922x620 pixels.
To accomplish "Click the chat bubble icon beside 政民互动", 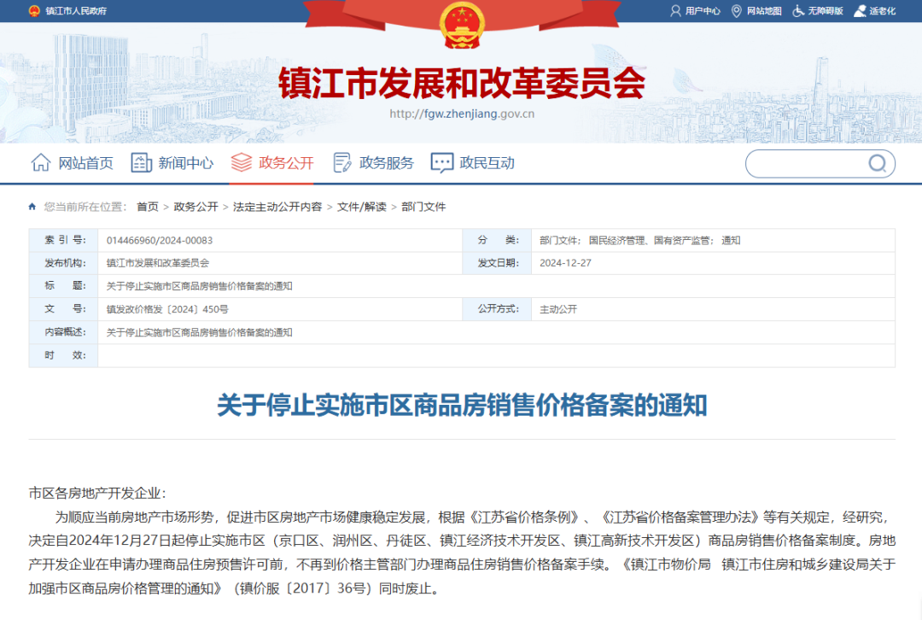I will 441,162.
